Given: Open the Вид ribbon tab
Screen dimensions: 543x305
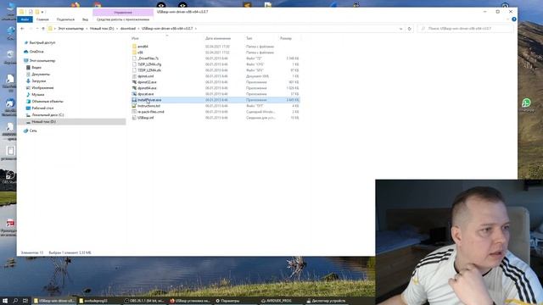Looking at the screenshot, I should 85,19.
